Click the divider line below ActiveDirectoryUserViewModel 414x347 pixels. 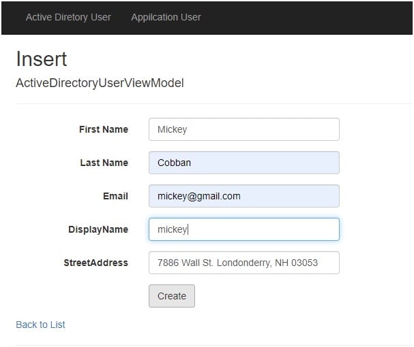tap(214, 104)
